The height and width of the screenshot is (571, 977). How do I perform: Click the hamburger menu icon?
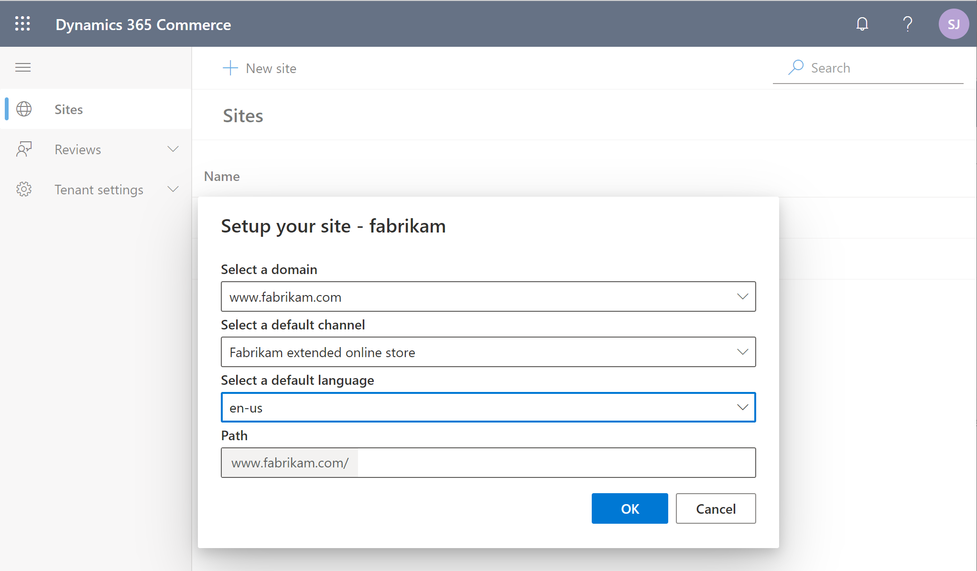23,67
